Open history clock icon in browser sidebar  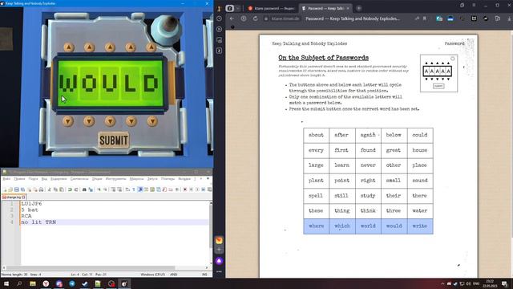219,18
